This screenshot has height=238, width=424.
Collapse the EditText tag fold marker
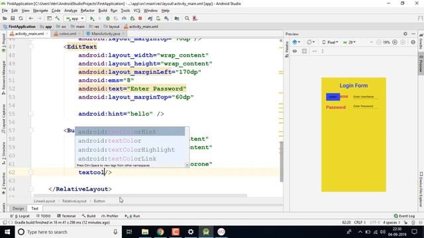pos(31,47)
